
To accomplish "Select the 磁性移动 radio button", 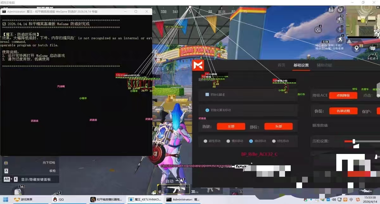I will tap(206, 141).
